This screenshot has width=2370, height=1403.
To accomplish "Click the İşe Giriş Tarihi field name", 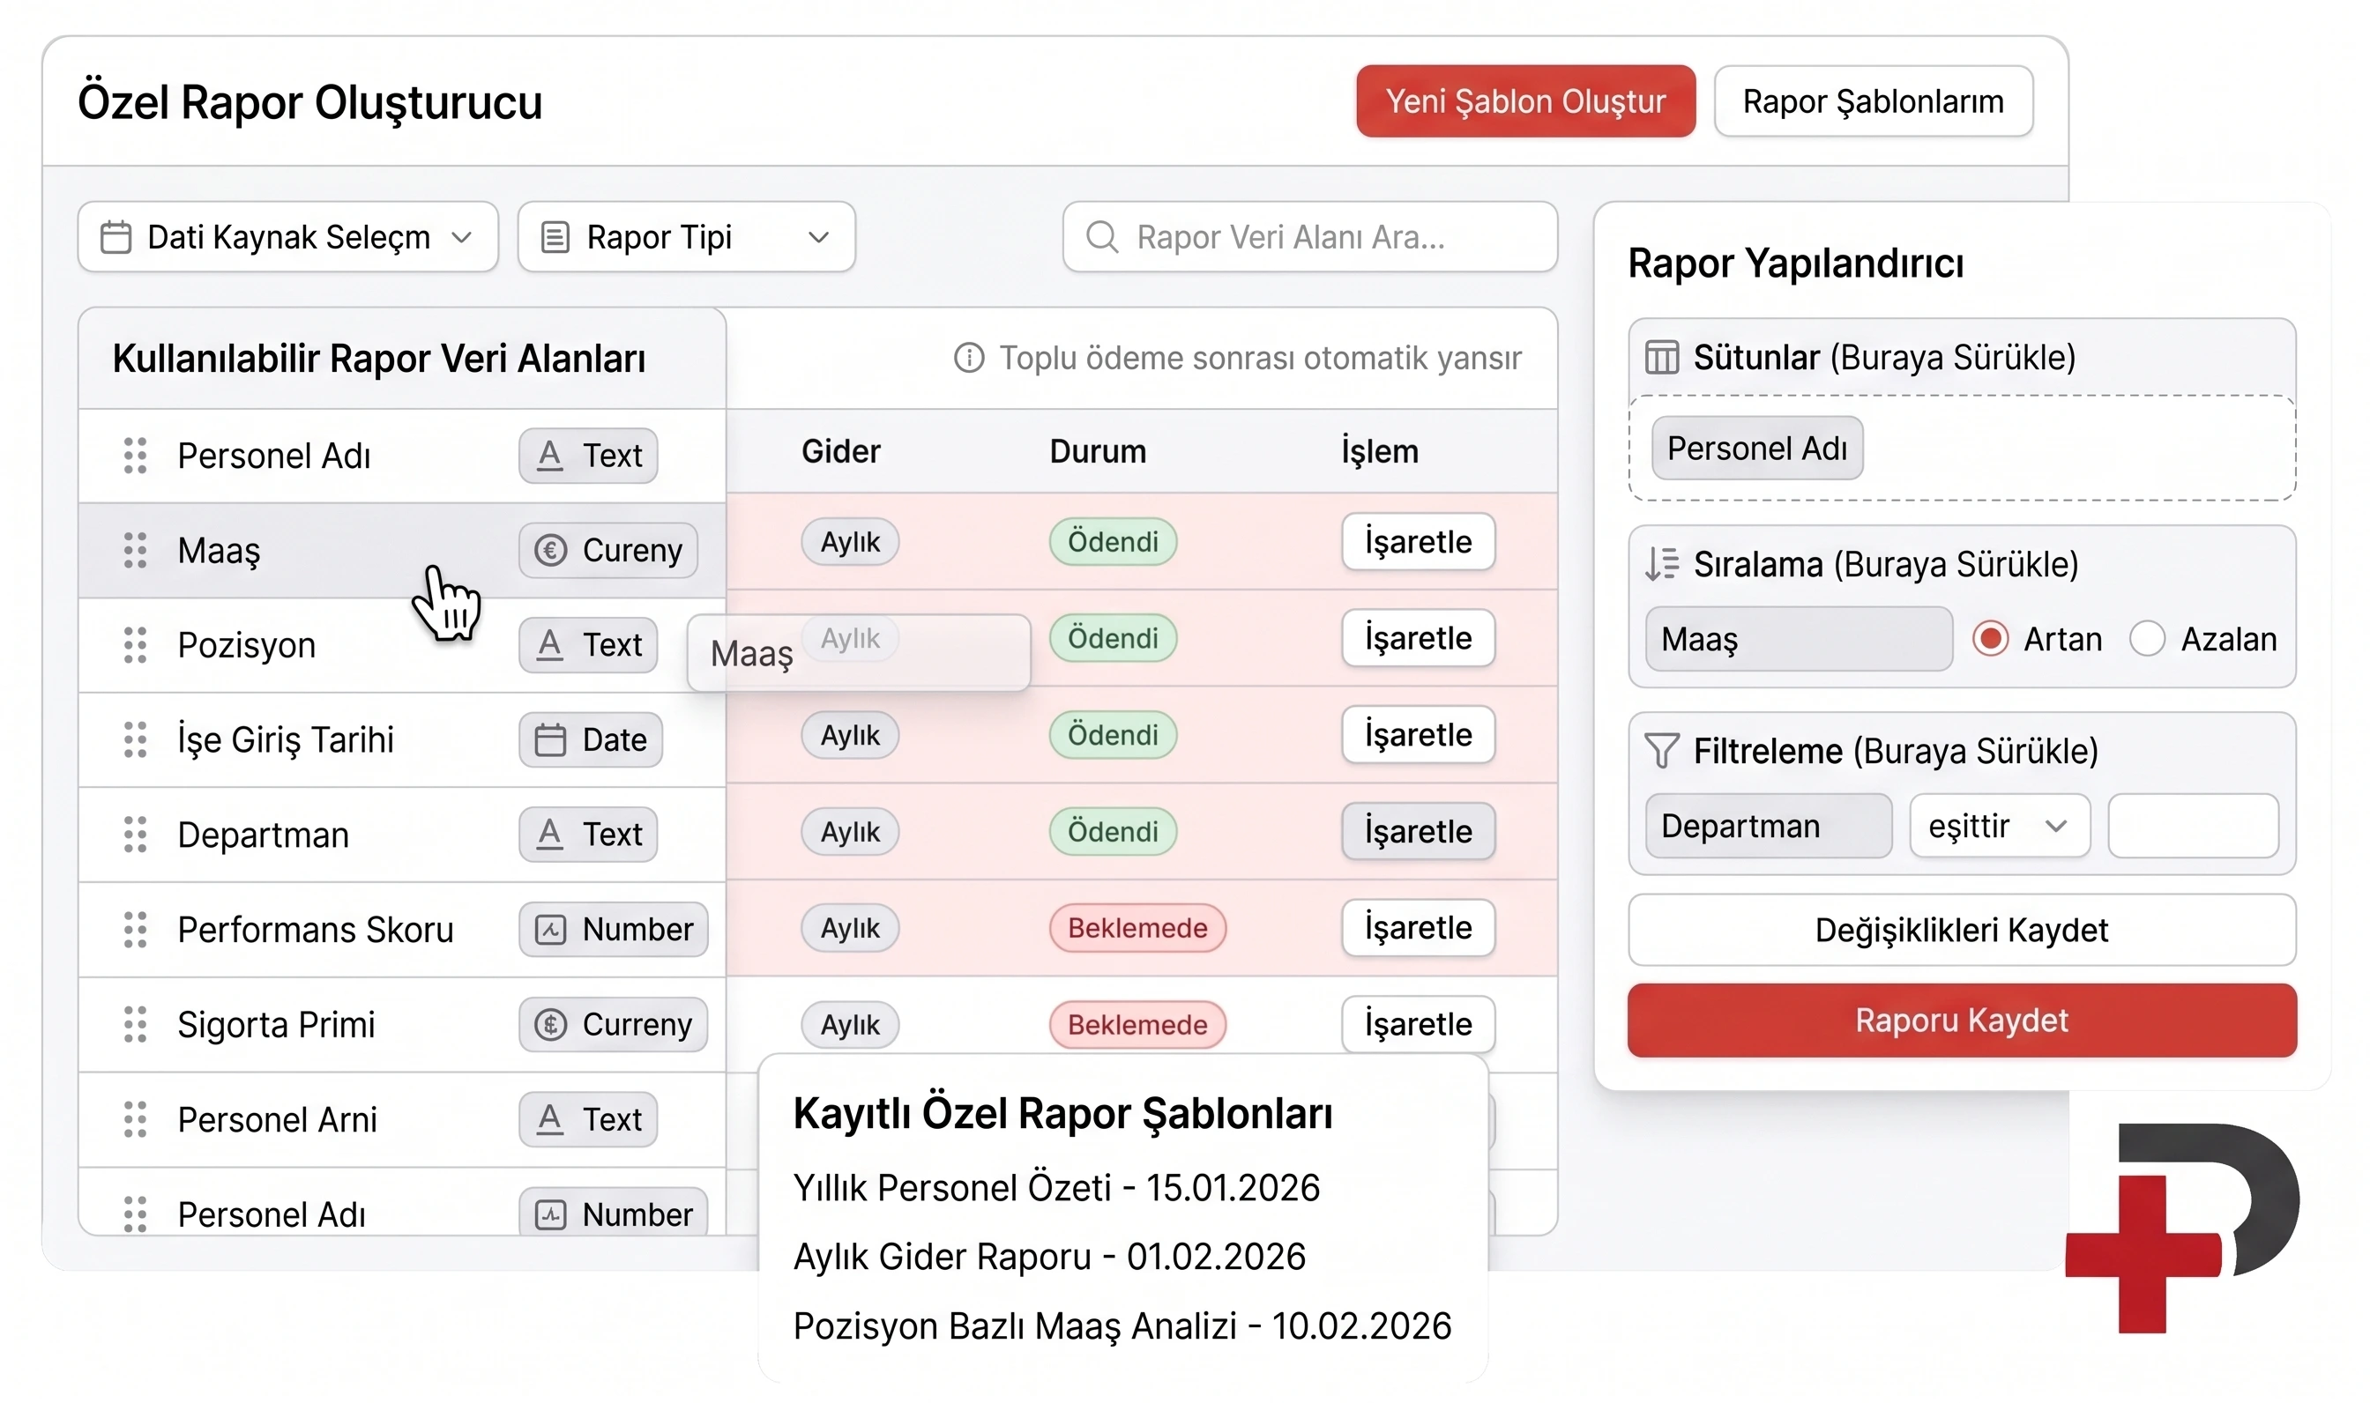I will 286,739.
